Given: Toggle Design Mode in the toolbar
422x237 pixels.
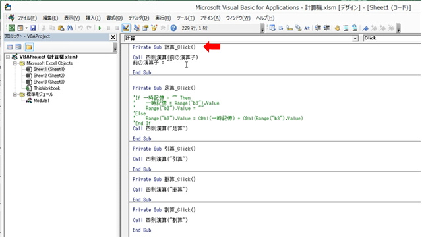Looking at the screenshot, I should [x=126, y=28].
